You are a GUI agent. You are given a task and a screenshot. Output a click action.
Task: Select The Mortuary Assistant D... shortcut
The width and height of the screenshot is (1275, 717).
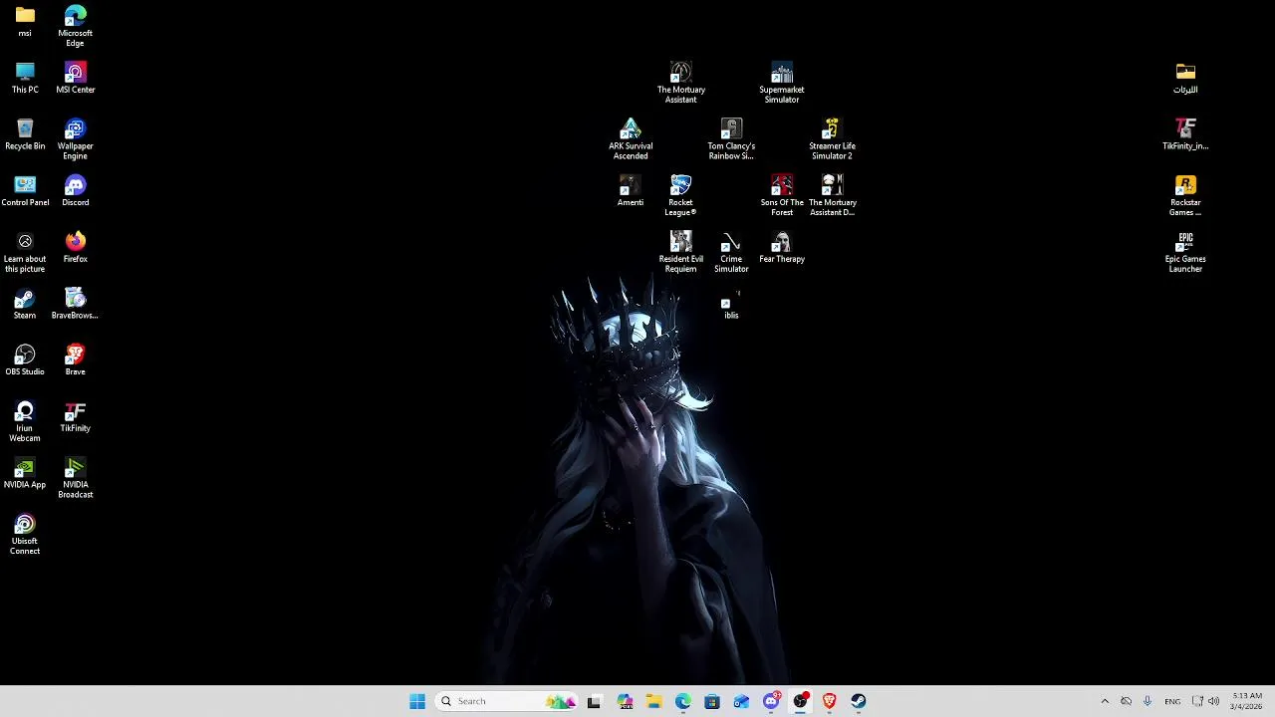pyautogui.click(x=832, y=196)
